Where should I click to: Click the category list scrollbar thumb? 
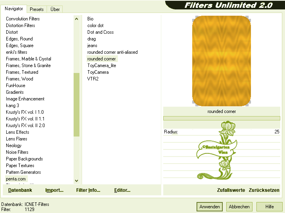pyautogui.click(x=76, y=104)
